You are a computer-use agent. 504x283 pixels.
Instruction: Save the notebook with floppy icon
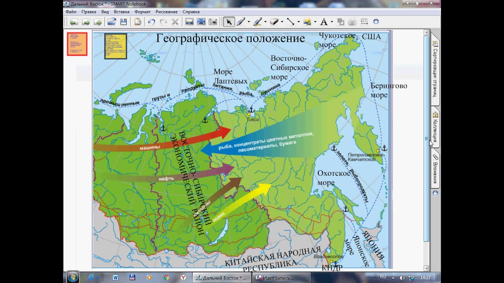(124, 22)
